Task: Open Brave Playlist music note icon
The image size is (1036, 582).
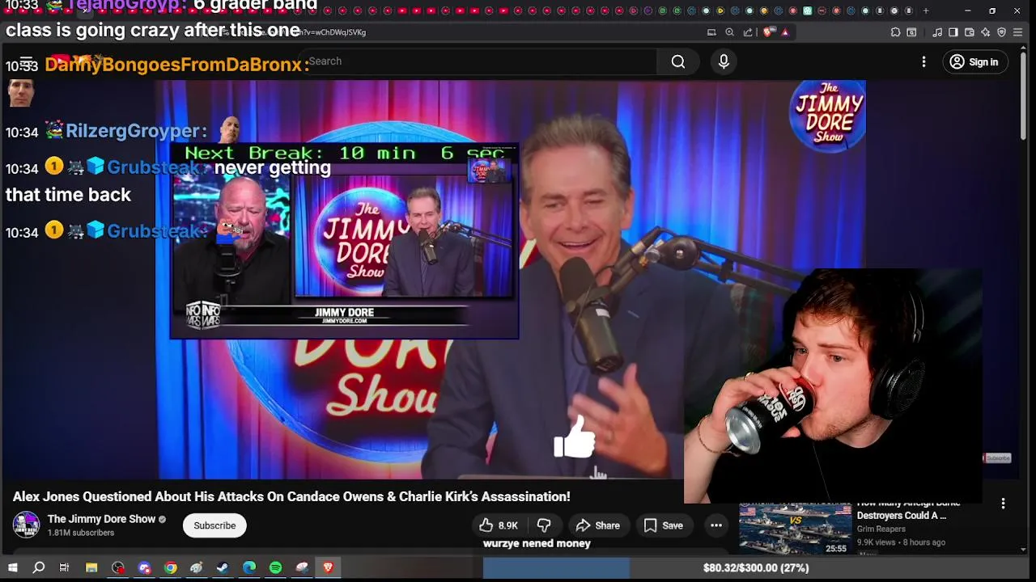Action: pos(937,32)
